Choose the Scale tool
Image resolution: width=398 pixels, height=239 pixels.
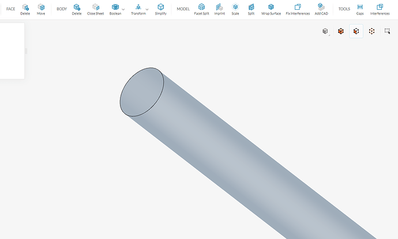coord(235,9)
